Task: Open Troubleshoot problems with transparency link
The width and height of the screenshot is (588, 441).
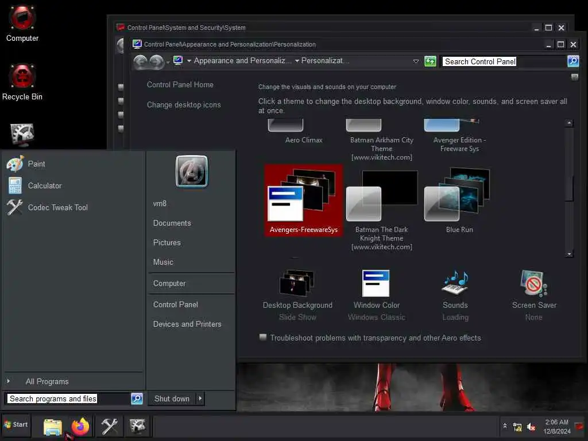Action: click(375, 338)
